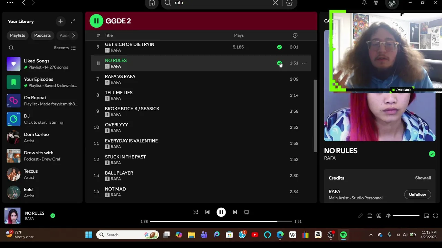Open the Recents sort dropdown
This screenshot has width=442, height=248.
coord(65,48)
